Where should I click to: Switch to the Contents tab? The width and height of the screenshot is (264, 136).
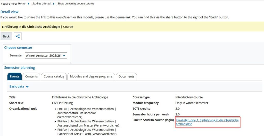(x=31, y=76)
